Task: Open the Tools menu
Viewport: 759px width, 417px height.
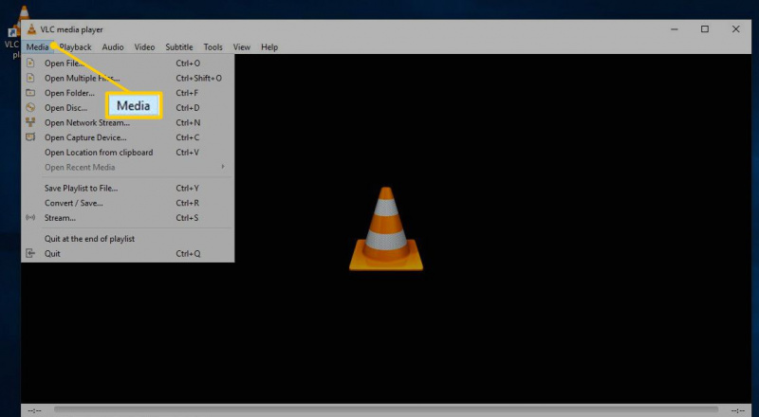Action: point(213,47)
